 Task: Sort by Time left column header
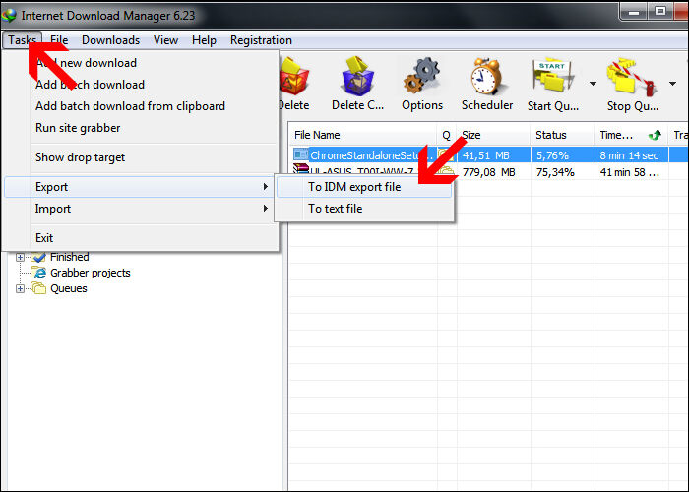point(631,135)
